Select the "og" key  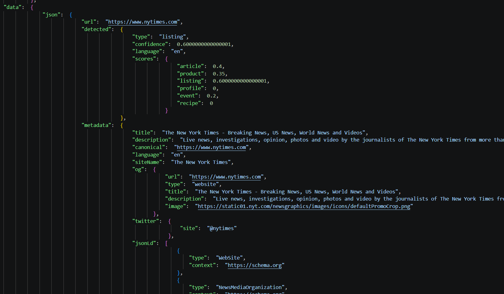[138, 170]
